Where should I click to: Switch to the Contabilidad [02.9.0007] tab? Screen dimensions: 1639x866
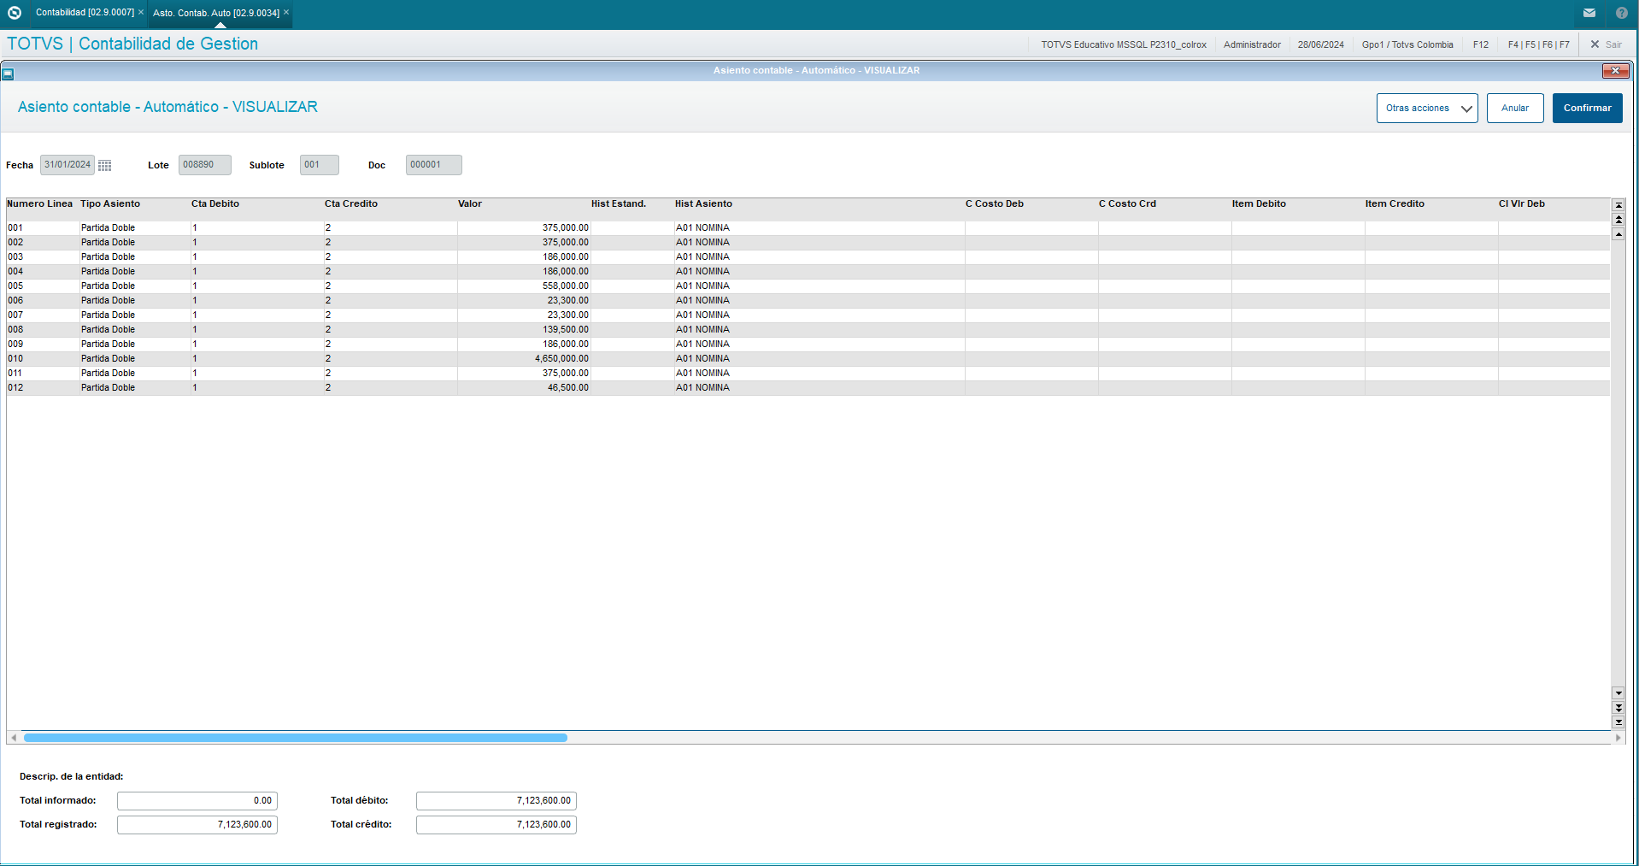[85, 13]
